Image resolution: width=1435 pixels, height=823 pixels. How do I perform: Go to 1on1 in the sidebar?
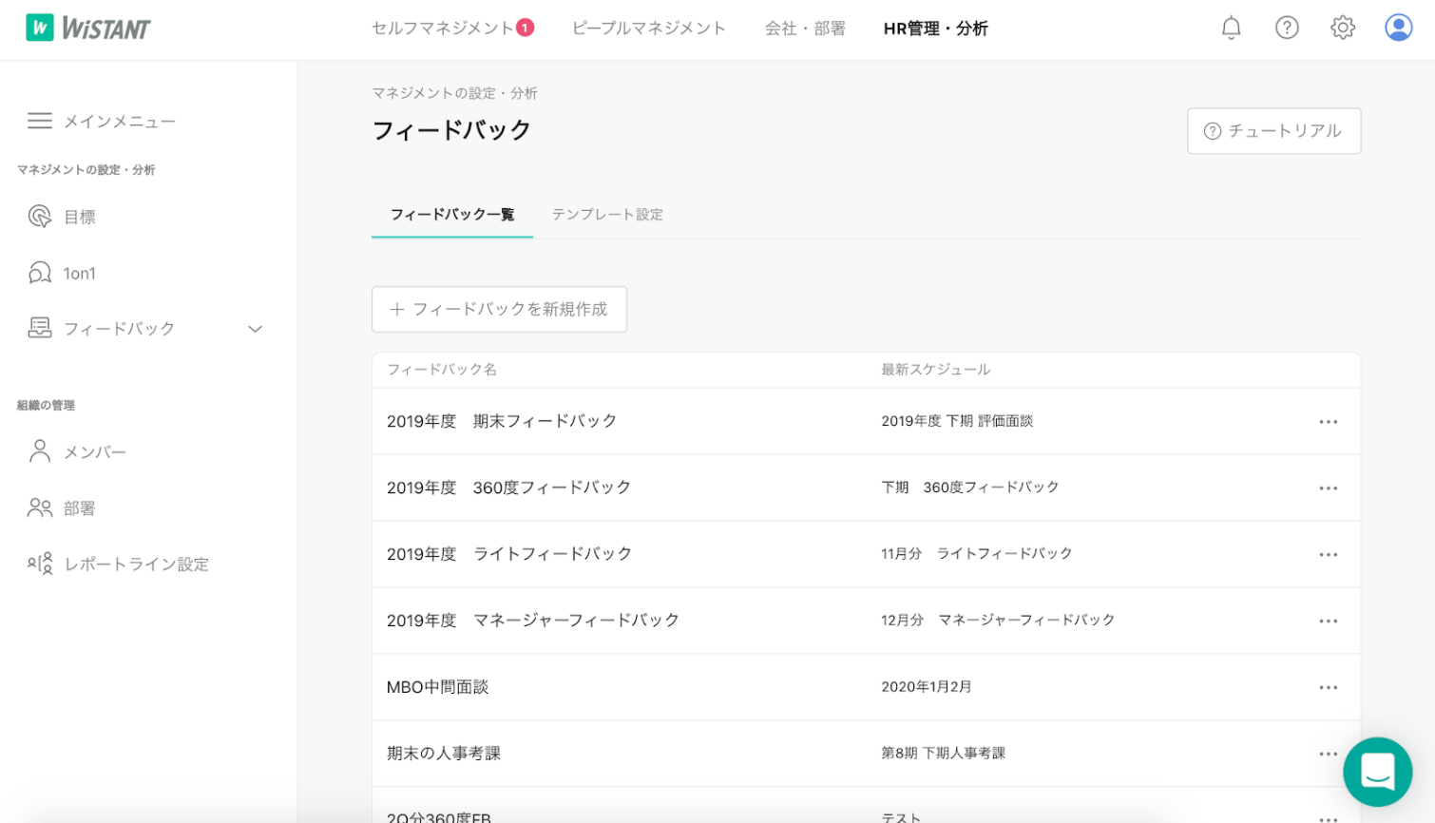pos(80,274)
